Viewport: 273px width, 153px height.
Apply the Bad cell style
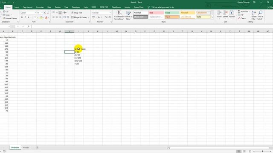[x=157, y=13]
